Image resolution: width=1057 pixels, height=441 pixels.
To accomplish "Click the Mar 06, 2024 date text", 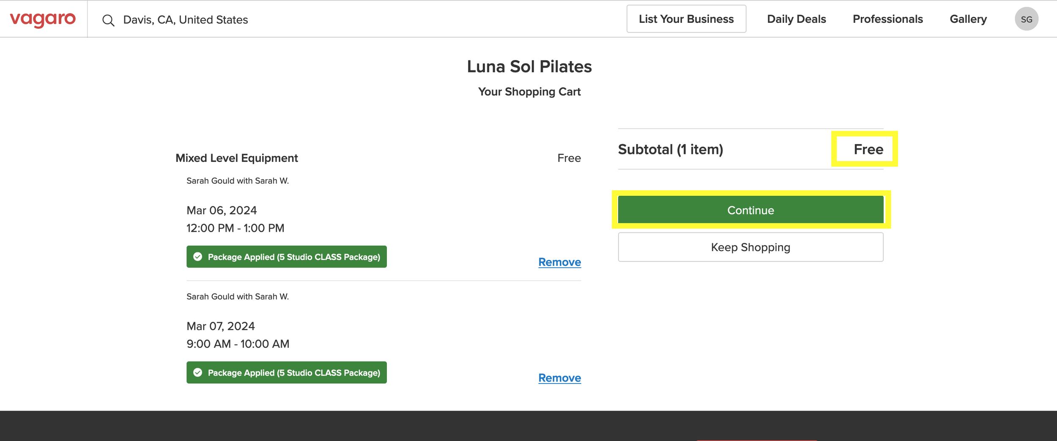I will click(222, 210).
